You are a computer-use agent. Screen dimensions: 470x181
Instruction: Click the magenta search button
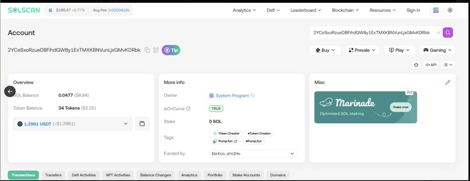pyautogui.click(x=448, y=32)
